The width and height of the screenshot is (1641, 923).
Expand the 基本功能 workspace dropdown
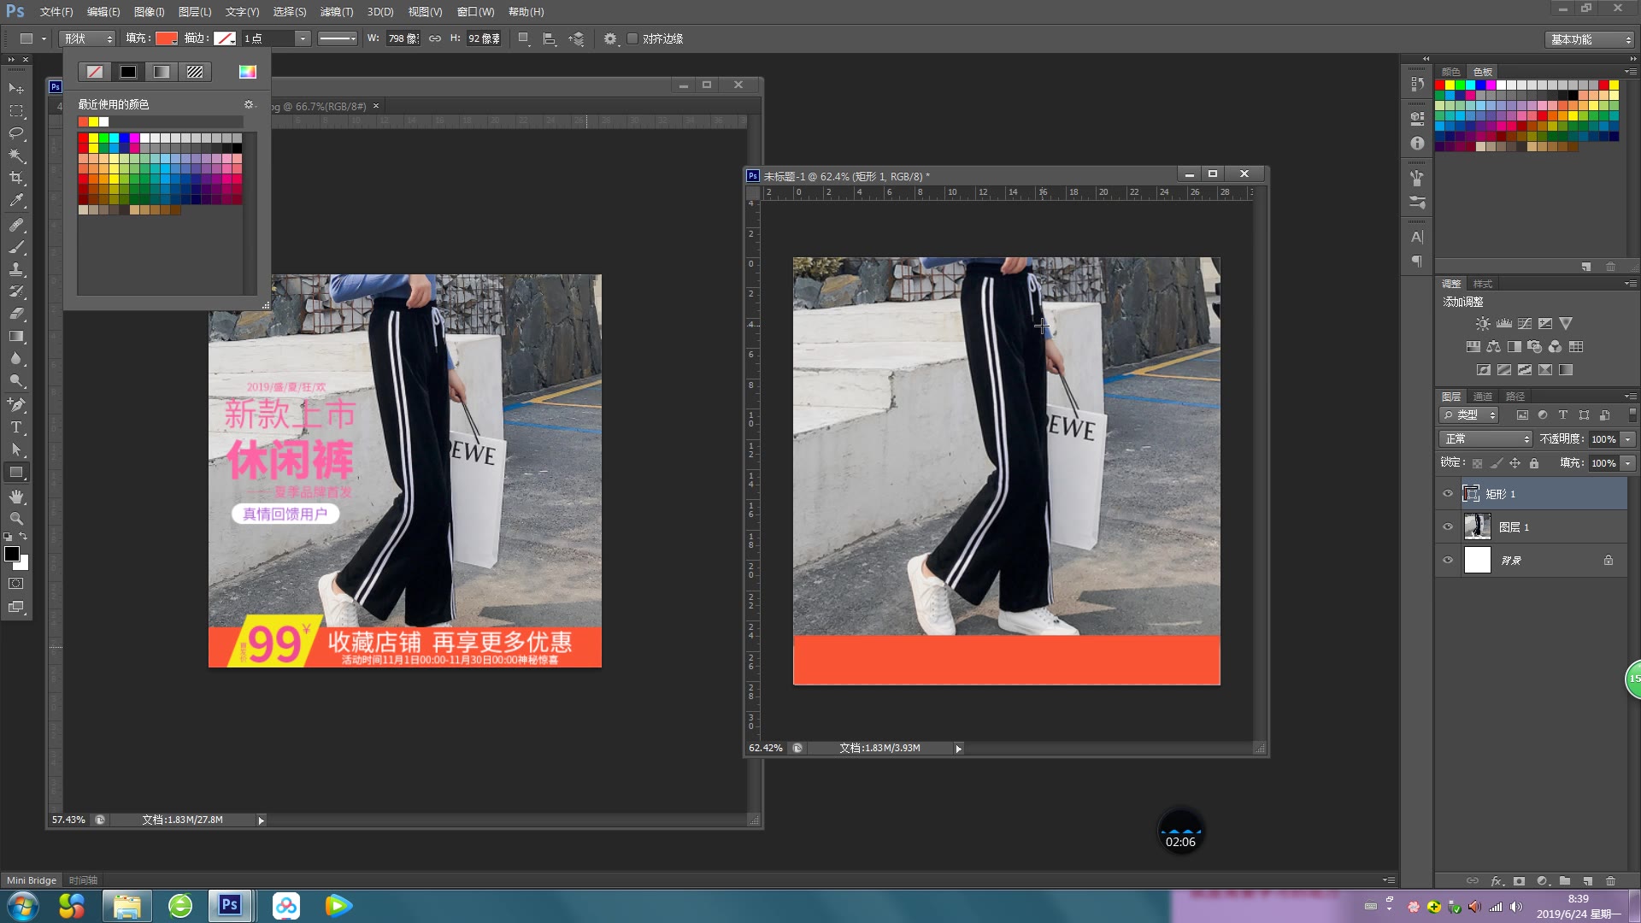(x=1590, y=39)
